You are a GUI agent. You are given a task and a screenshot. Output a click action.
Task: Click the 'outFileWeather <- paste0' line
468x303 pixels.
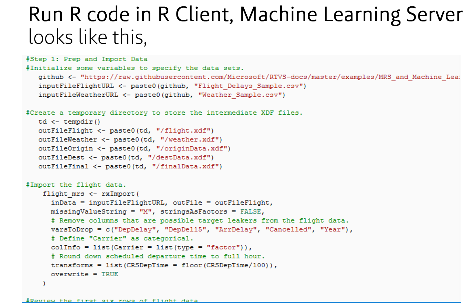130,140
